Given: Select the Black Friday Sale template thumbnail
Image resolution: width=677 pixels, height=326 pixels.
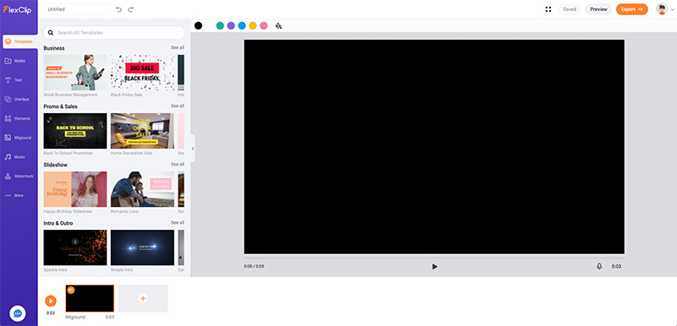Looking at the screenshot, I should [x=142, y=73].
